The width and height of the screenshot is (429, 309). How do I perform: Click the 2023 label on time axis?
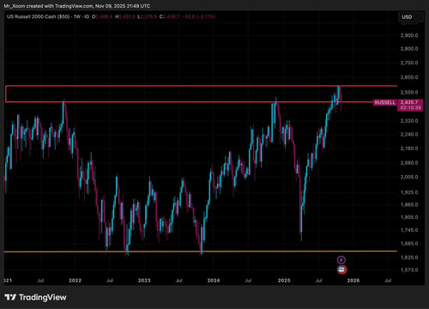[x=144, y=281]
